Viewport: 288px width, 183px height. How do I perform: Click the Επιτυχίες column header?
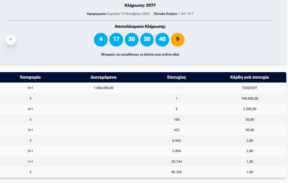[x=176, y=77]
